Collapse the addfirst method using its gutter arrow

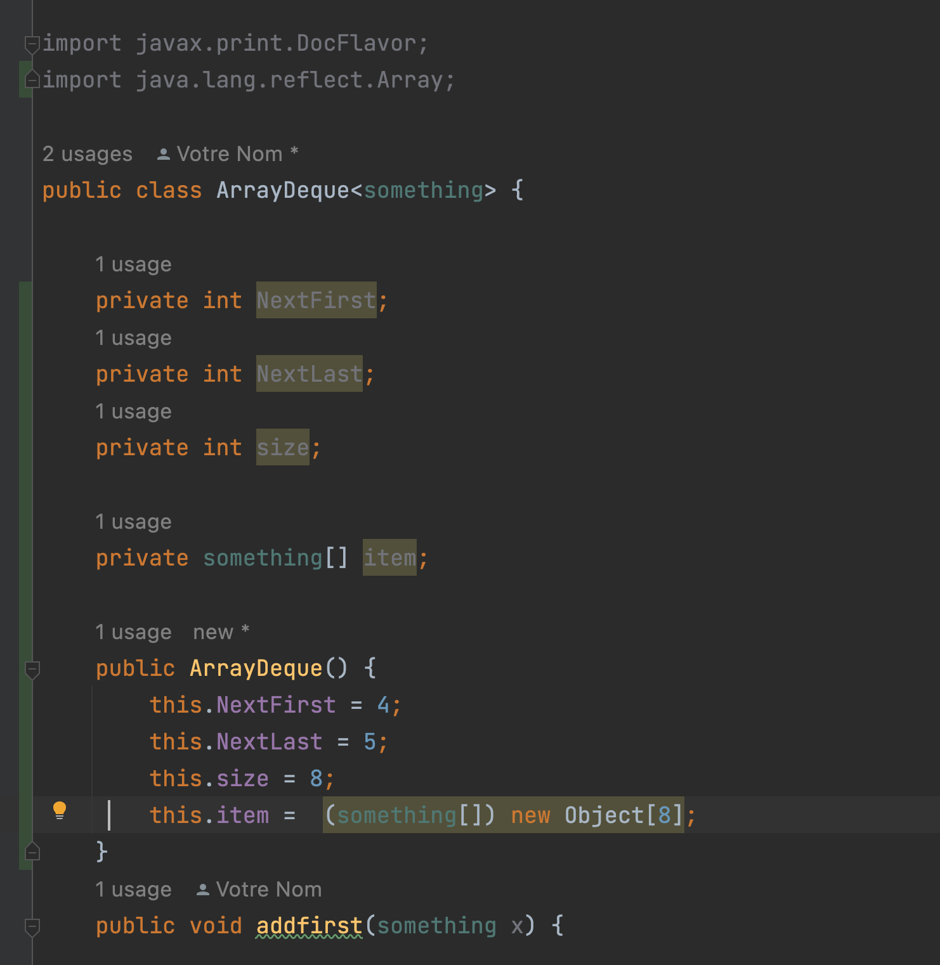[32, 926]
